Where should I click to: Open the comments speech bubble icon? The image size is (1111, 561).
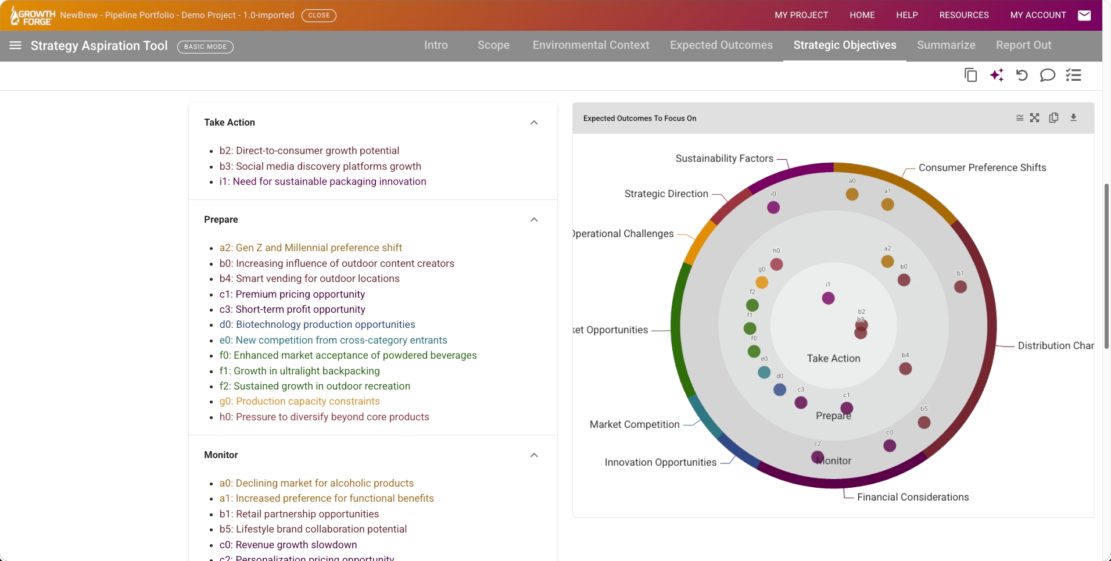click(1047, 75)
